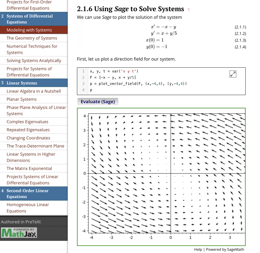Viewport: 260px width, 253px height.
Task: Click equation number (2.1.3)
Action: (x=240, y=40)
